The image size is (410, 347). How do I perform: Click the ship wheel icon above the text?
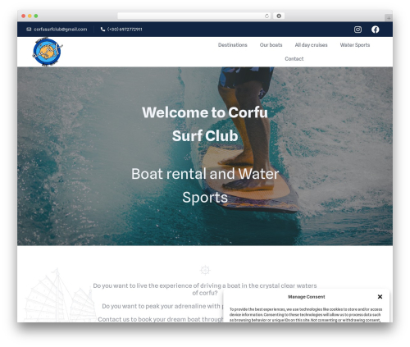[x=205, y=270]
